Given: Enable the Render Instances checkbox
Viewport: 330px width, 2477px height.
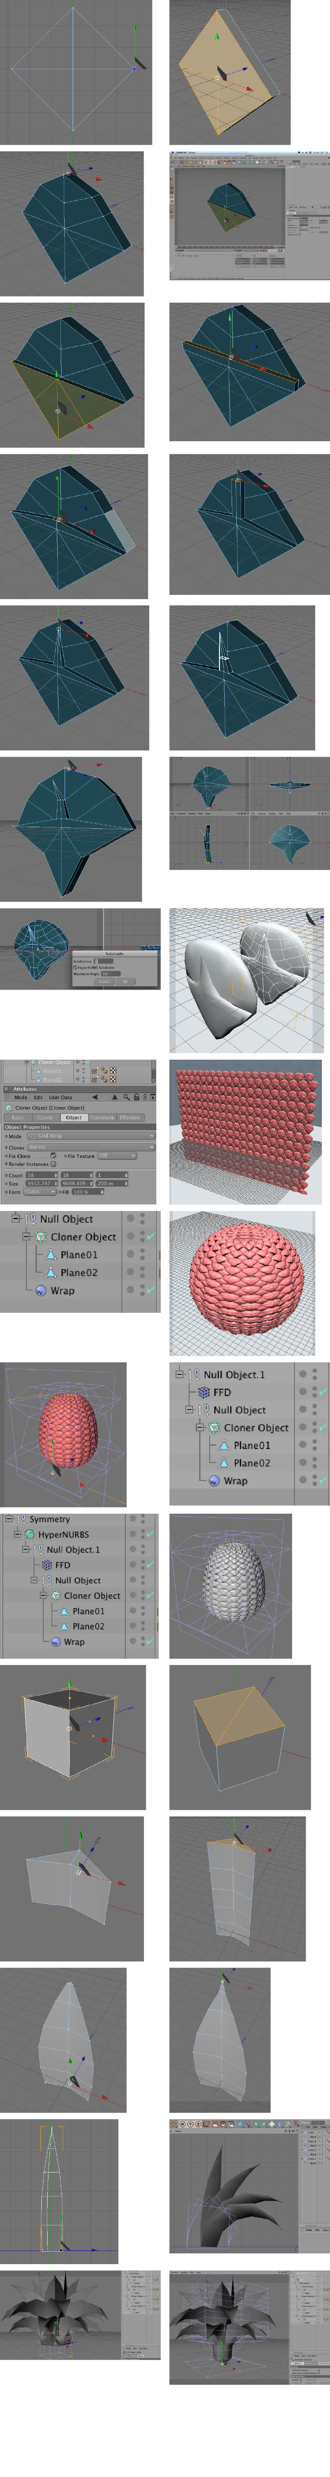Looking at the screenshot, I should point(53,1165).
